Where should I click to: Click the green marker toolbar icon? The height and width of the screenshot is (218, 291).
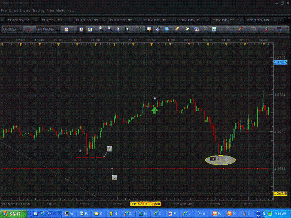140,29
